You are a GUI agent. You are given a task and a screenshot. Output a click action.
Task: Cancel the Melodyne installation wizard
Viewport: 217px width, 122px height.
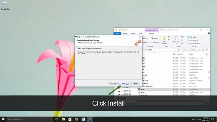[135, 83]
